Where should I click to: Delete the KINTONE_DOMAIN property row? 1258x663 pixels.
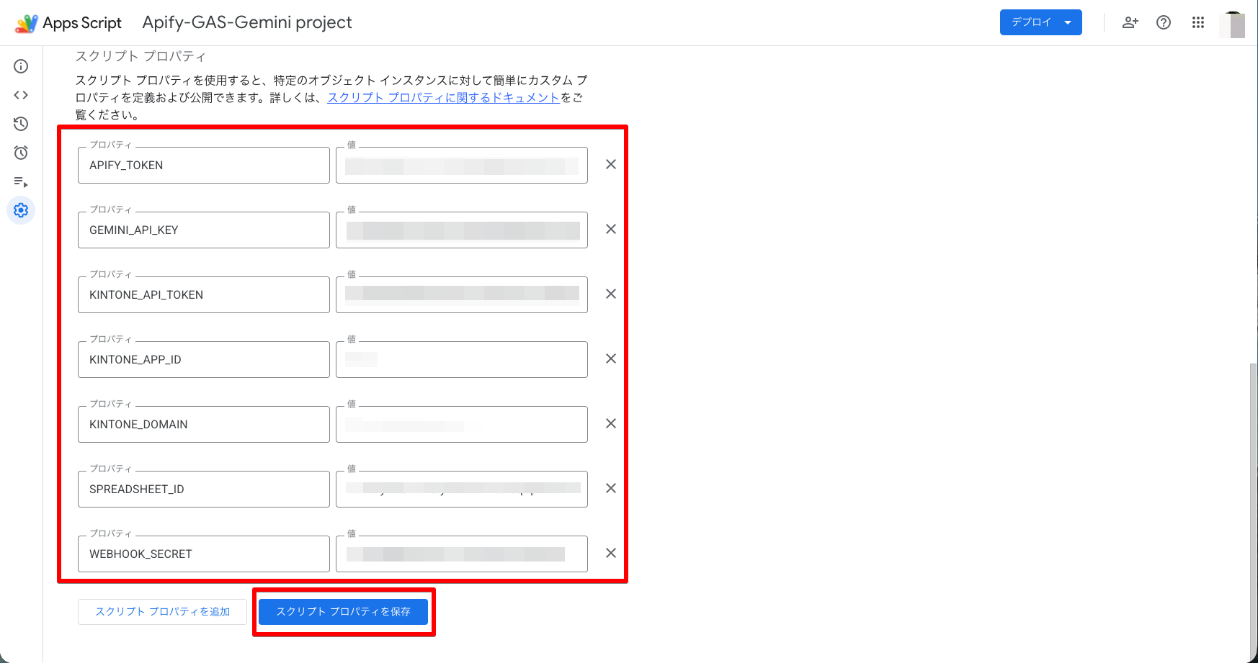click(610, 423)
